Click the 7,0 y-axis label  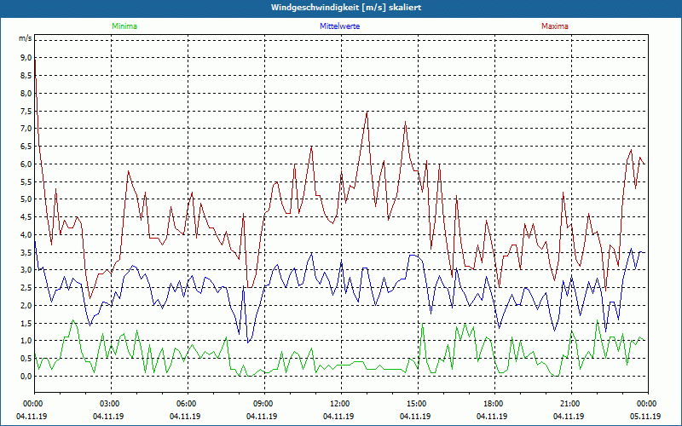tap(26, 129)
